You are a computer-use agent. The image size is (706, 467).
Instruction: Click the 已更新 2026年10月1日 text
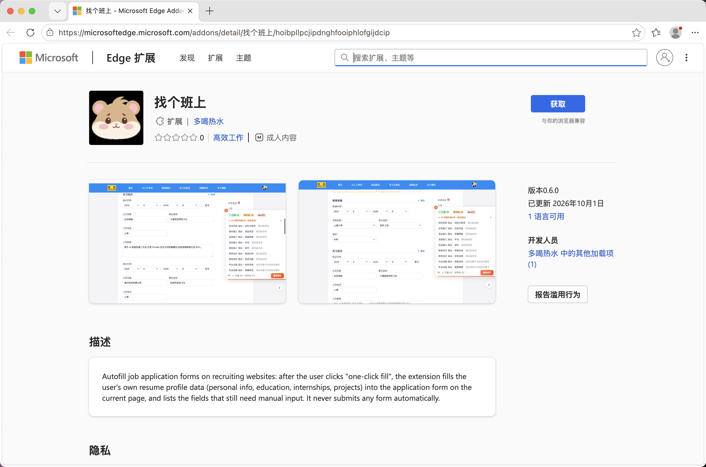point(566,203)
